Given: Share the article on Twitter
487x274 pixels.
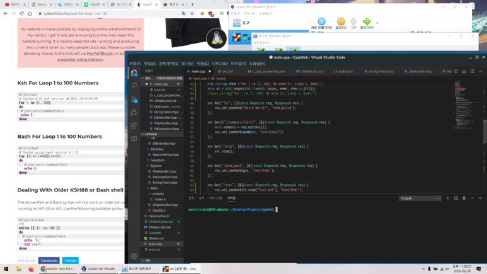Looking at the screenshot, I should [x=70, y=261].
